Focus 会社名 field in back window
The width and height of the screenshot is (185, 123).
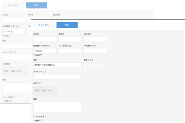click(x=14, y=20)
